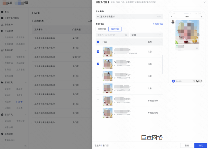The image size is (208, 149).
Task: Open 微信卡 in the sidebar
Action: tap(7, 102)
